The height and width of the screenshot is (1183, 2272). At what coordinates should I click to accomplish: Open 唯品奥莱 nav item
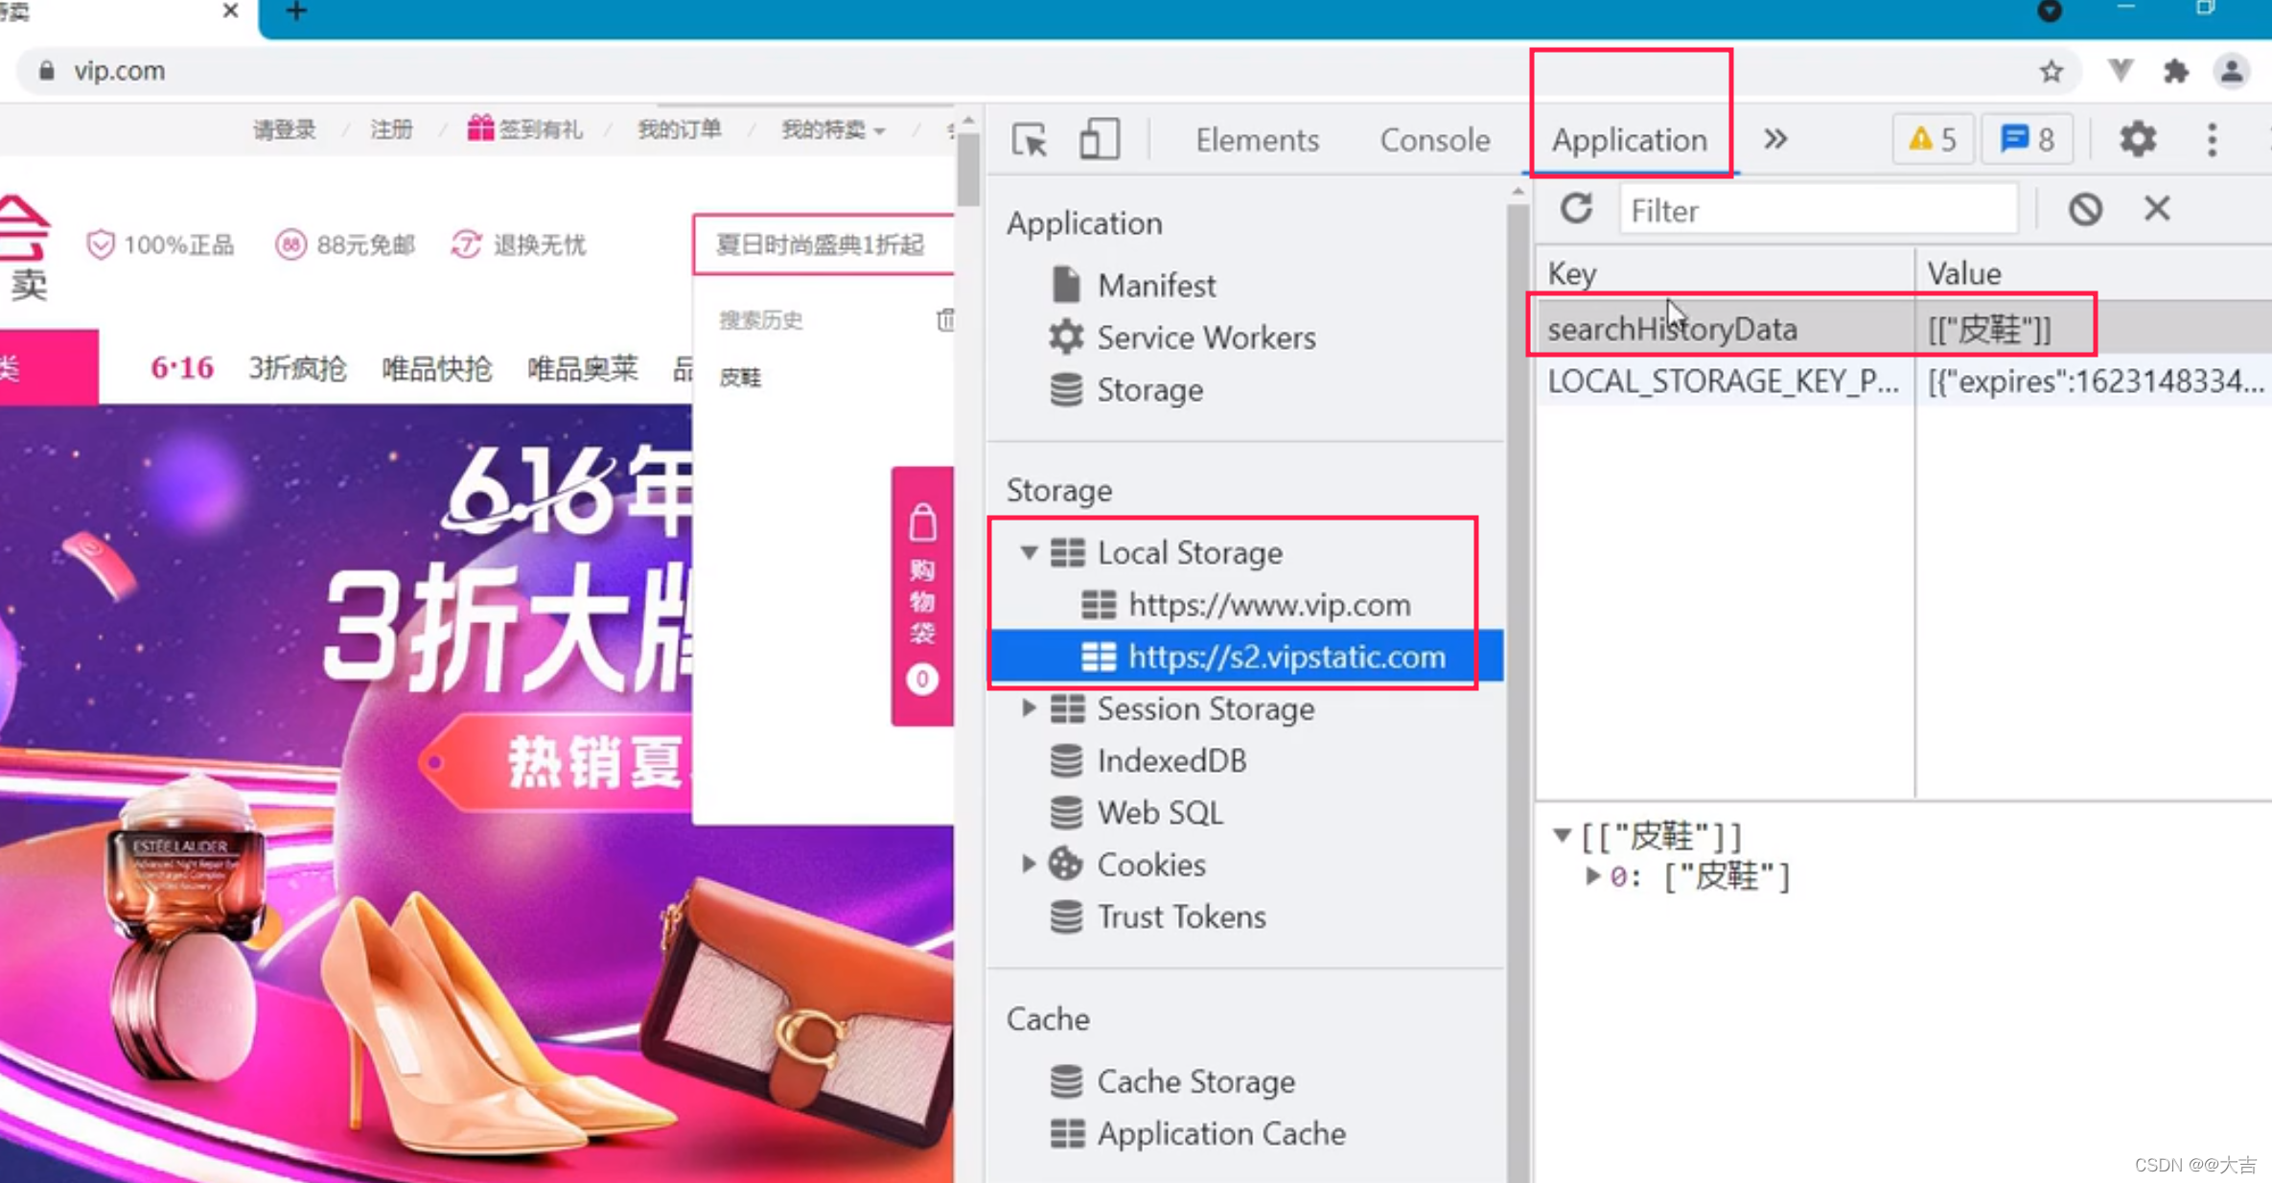[582, 368]
